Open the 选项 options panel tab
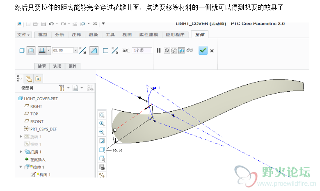Viewport: 320px width, 191px height. (x=57, y=66)
